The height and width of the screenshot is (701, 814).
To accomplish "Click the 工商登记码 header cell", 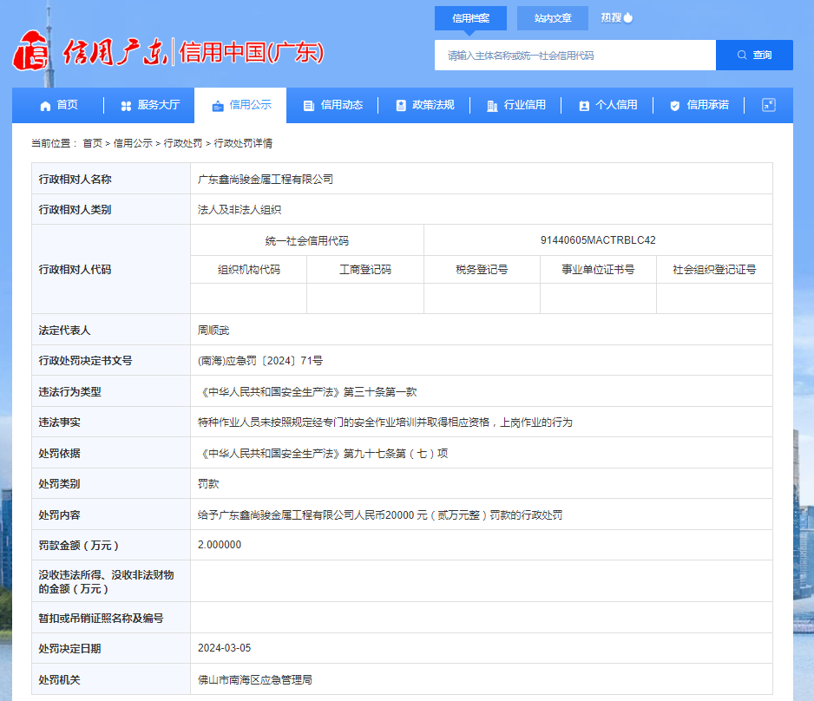I will click(365, 270).
